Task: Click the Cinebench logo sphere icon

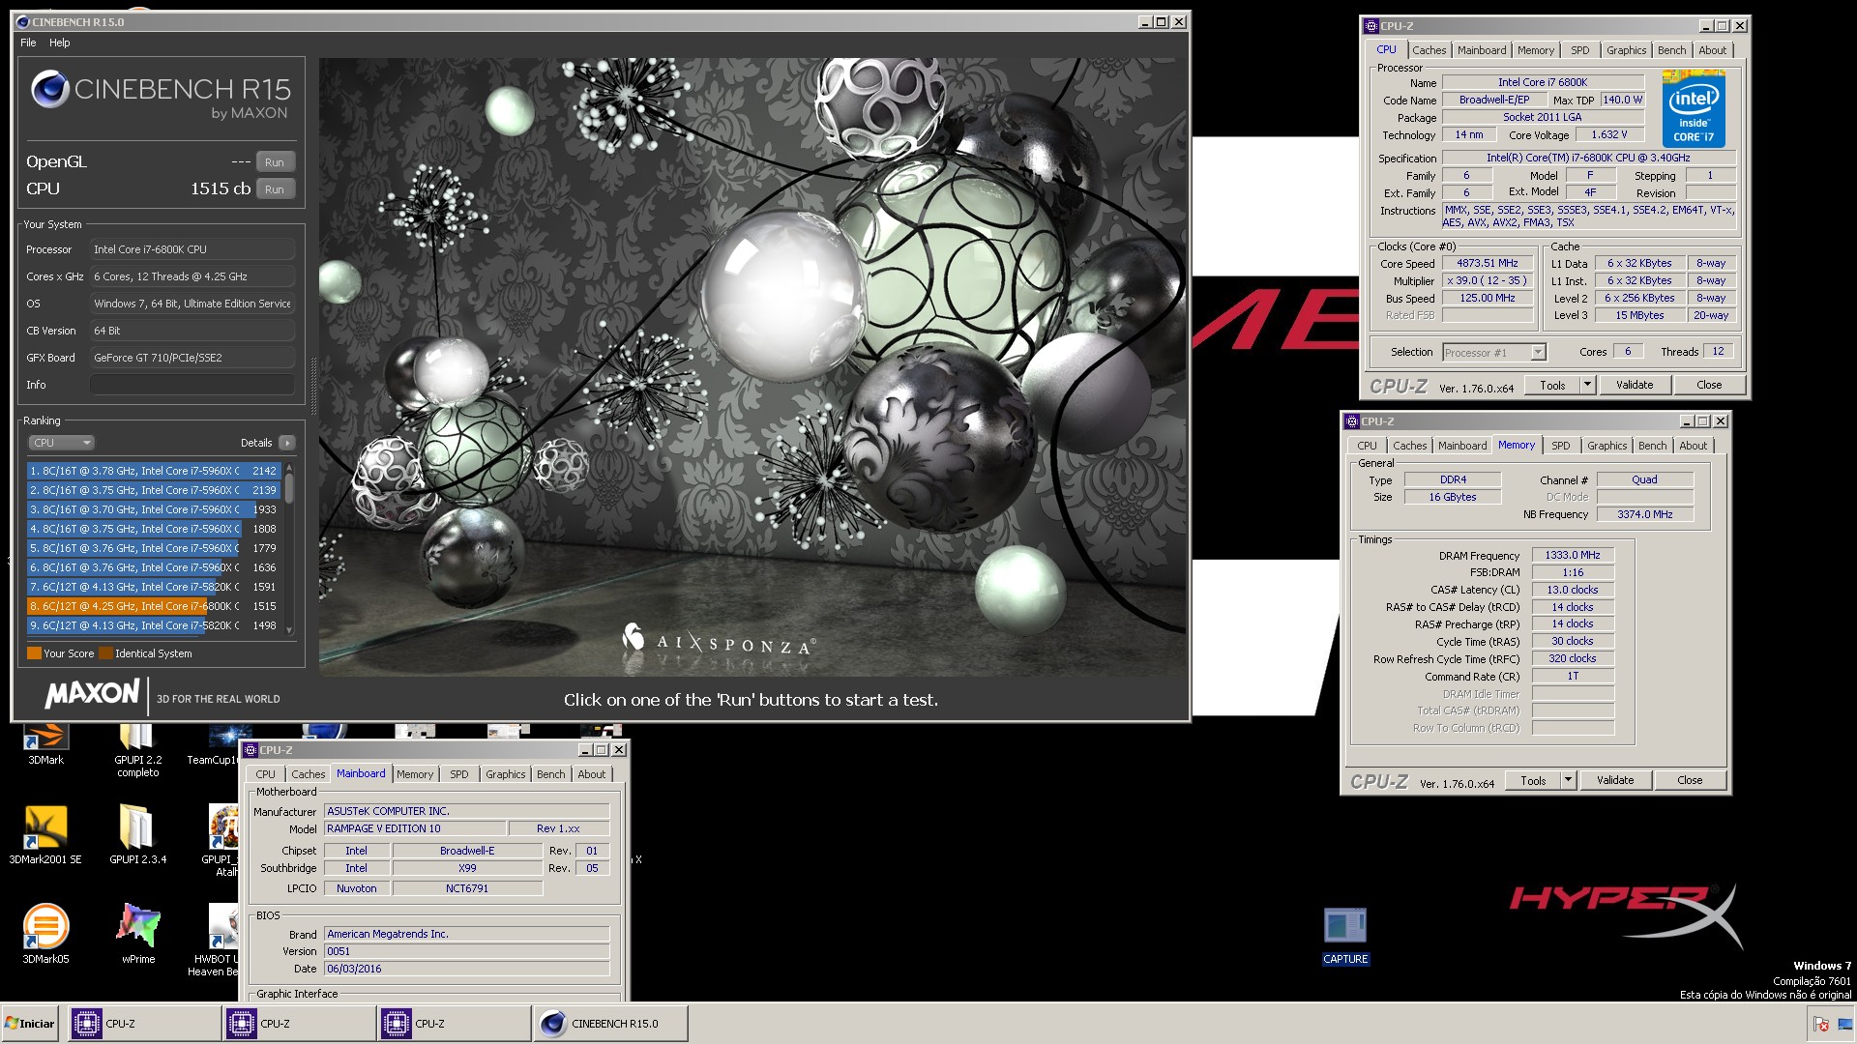Action: [49, 90]
